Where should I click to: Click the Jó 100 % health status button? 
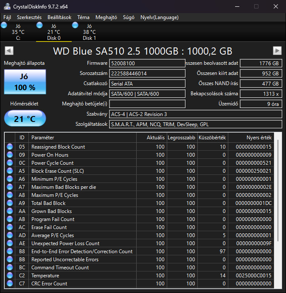(x=25, y=82)
